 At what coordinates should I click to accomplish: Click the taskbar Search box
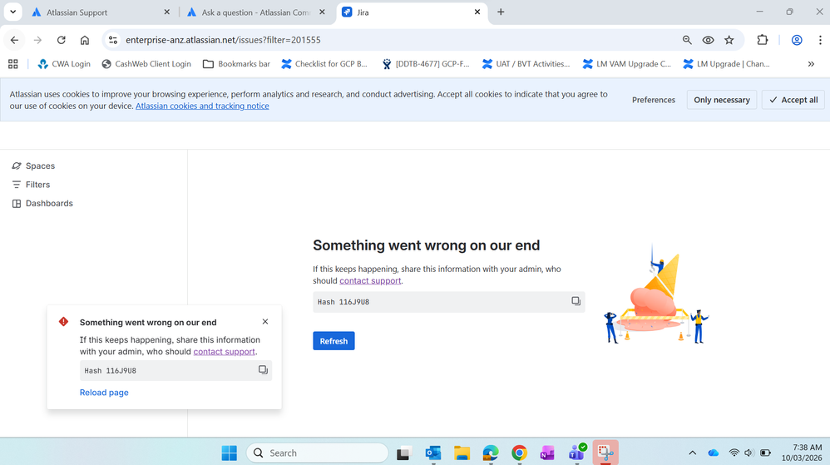317,453
